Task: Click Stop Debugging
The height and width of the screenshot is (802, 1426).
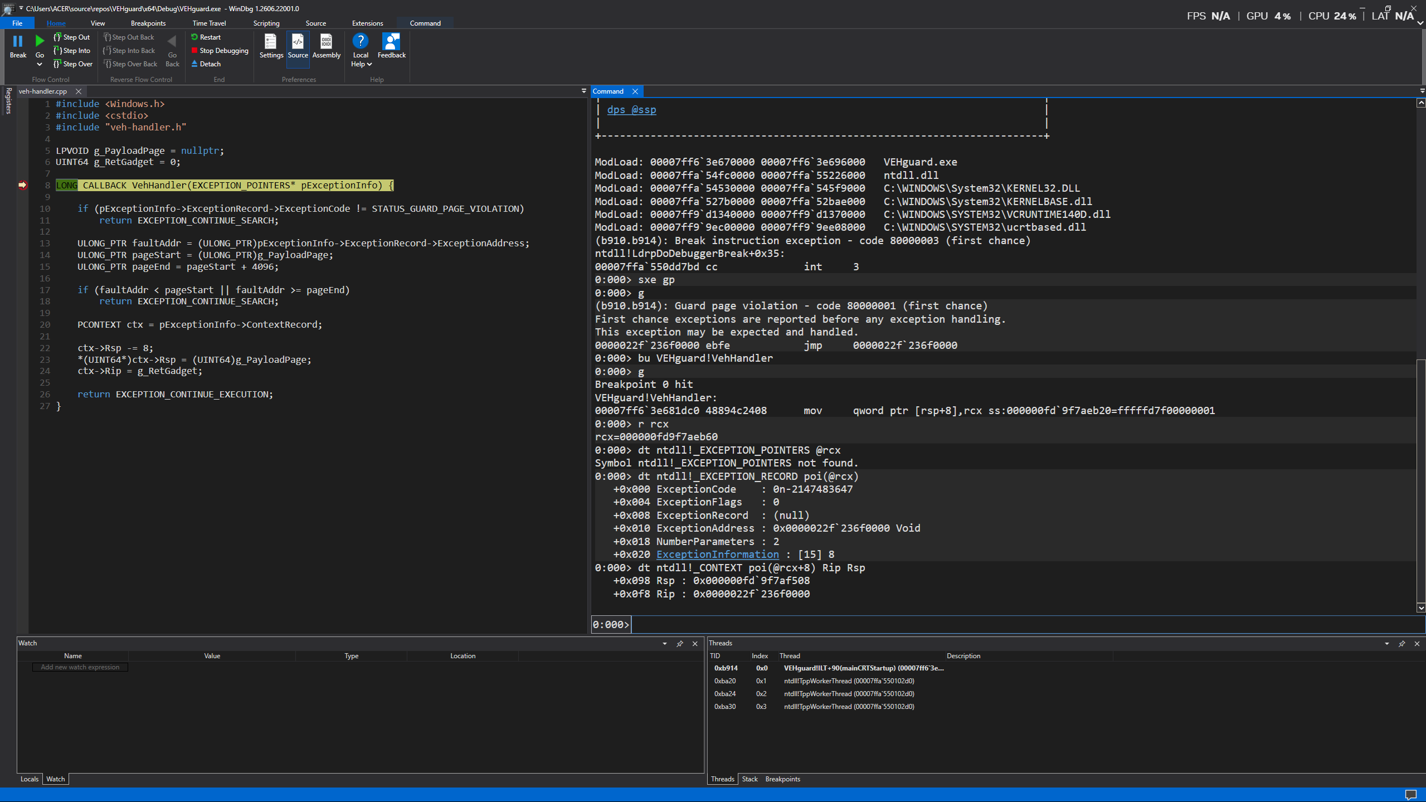Action: coord(220,51)
